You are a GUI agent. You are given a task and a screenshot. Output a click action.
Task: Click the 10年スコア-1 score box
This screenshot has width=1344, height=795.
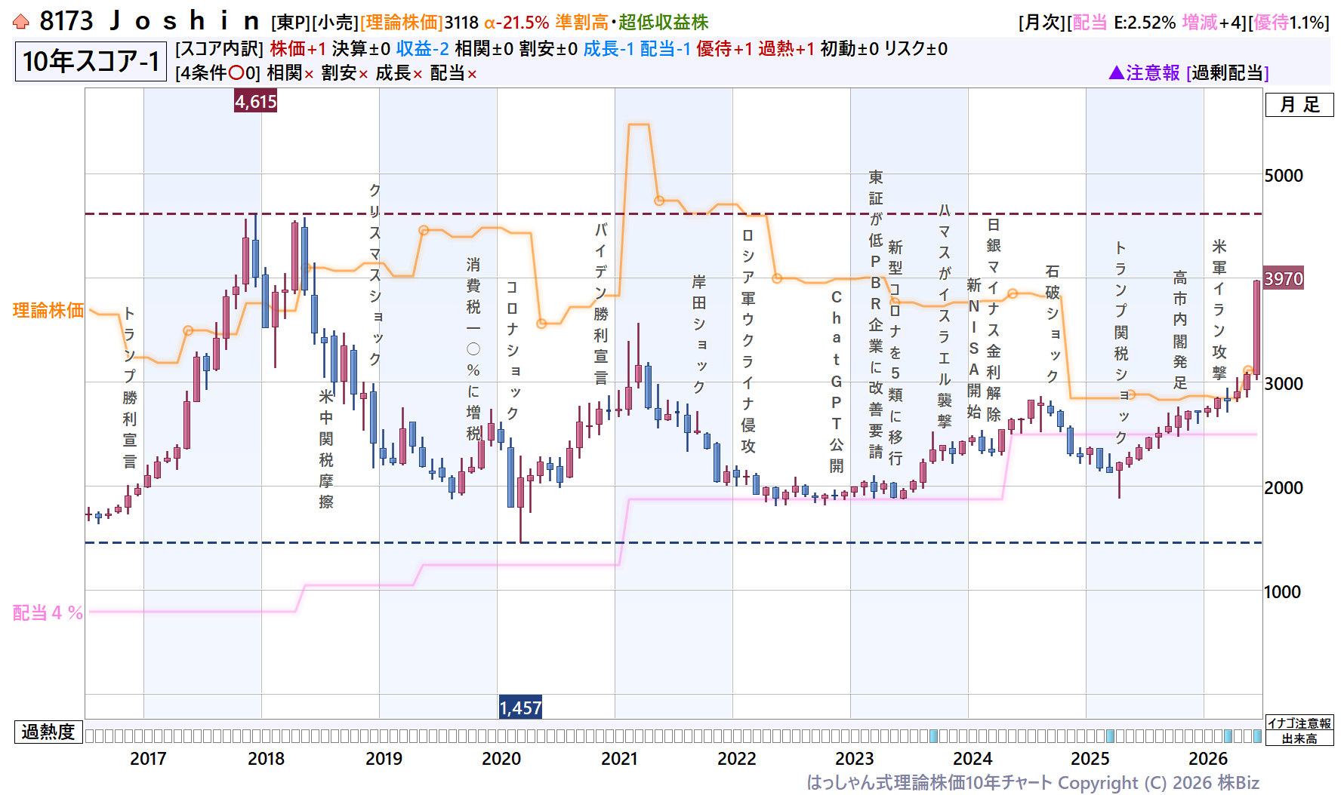[x=91, y=61]
